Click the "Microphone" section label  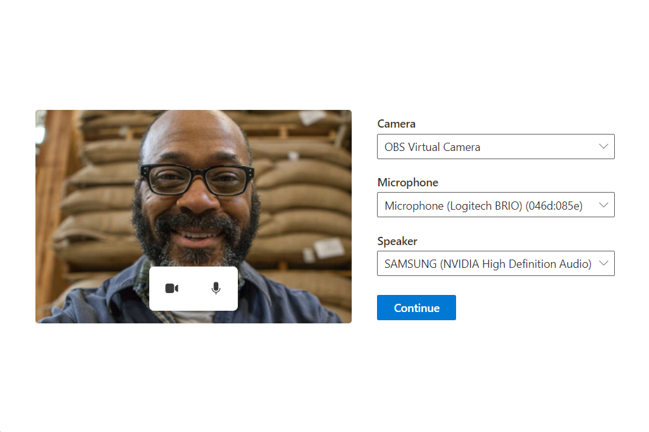pos(407,182)
